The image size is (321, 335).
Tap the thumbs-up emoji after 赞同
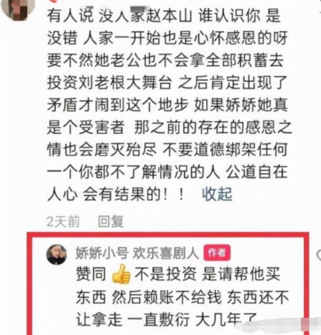121,274
